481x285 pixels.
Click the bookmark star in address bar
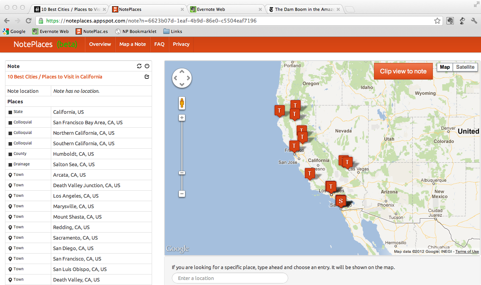[437, 21]
